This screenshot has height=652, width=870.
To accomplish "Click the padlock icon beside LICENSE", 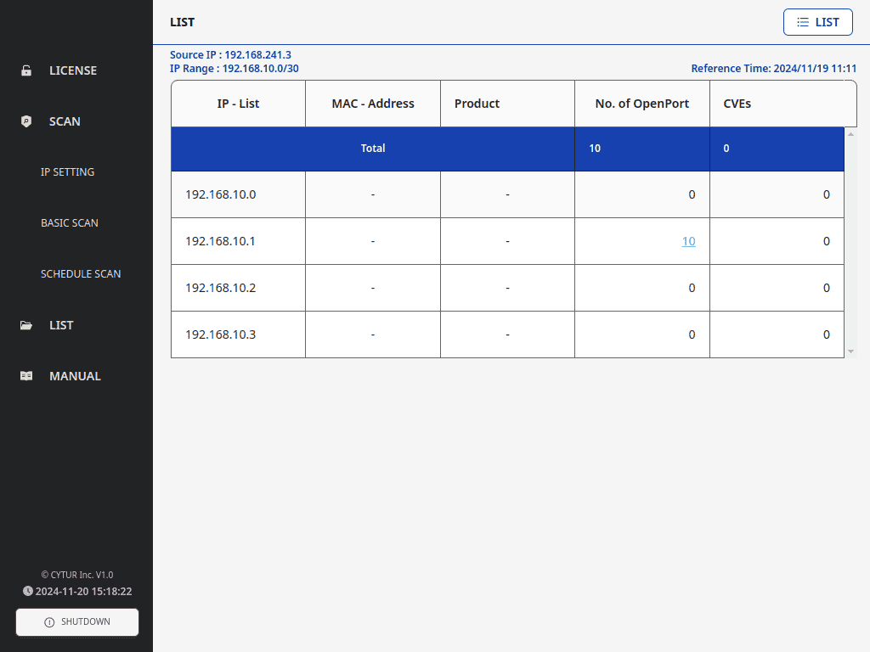I will point(26,70).
